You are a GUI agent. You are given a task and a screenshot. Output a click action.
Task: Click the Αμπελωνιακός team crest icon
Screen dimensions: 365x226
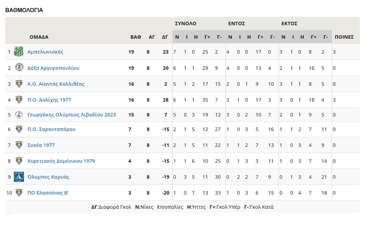point(19,52)
